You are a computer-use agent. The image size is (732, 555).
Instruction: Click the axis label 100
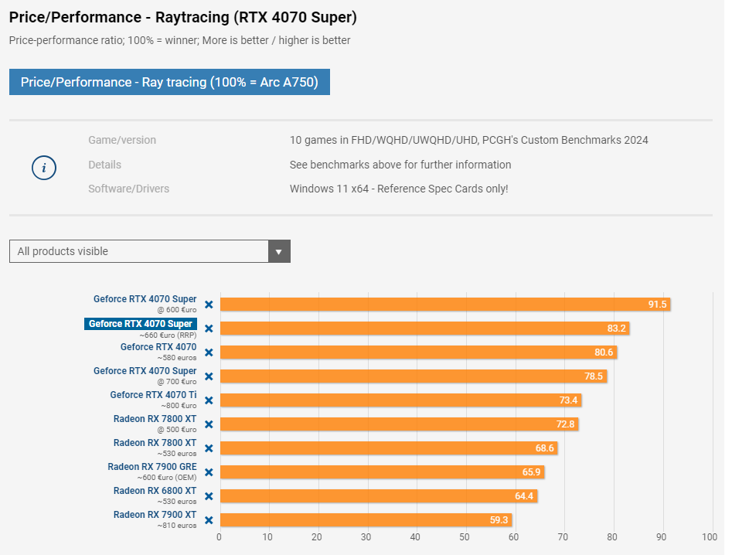(x=710, y=537)
